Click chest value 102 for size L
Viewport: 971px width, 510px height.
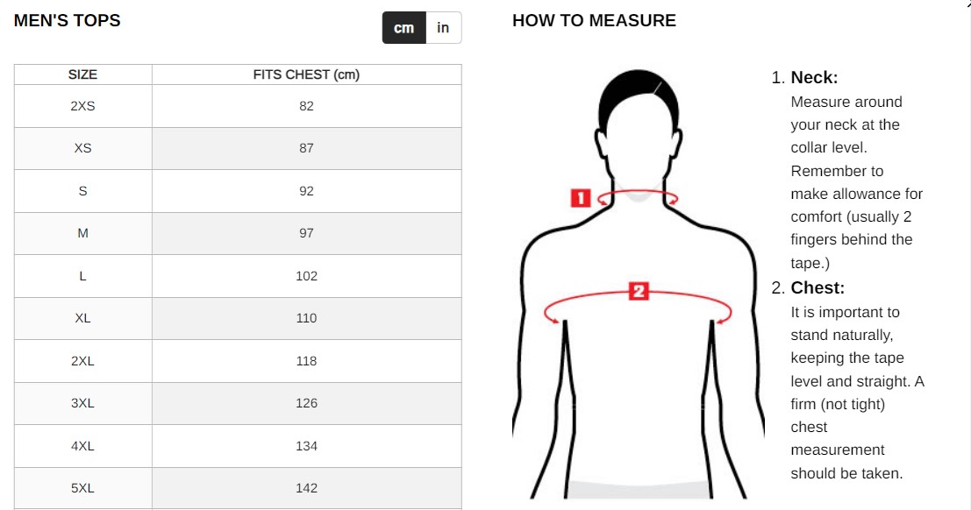pos(306,276)
